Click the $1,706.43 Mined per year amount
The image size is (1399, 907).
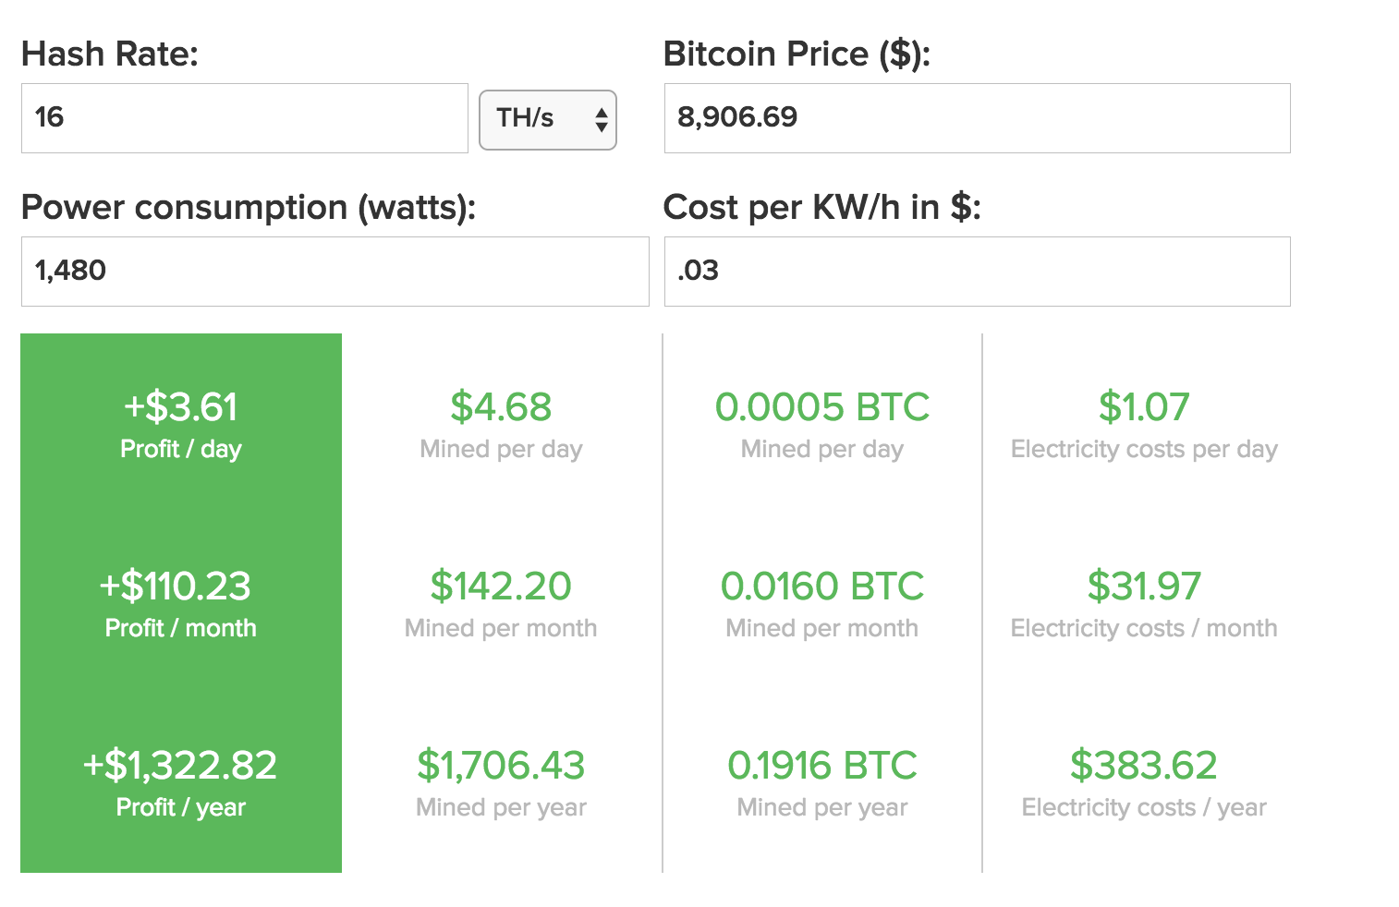(x=501, y=766)
